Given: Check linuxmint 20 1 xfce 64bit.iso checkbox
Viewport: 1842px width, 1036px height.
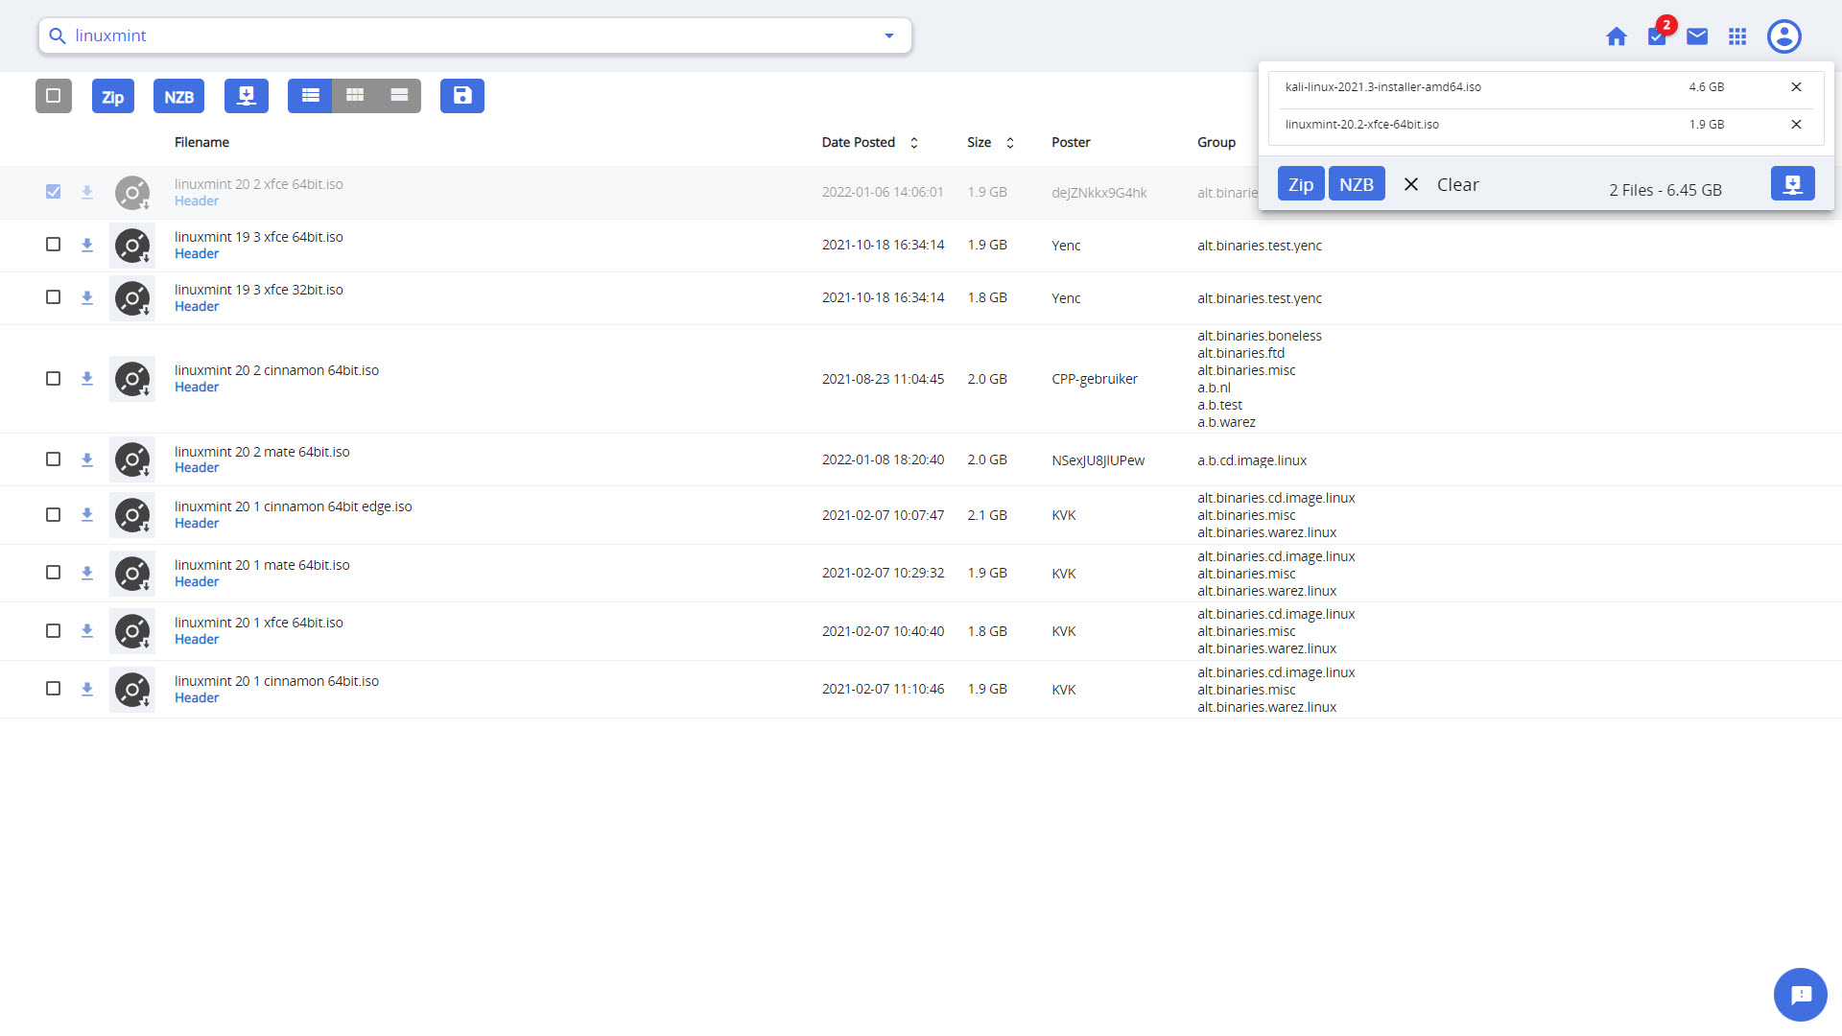Looking at the screenshot, I should 54,631.
